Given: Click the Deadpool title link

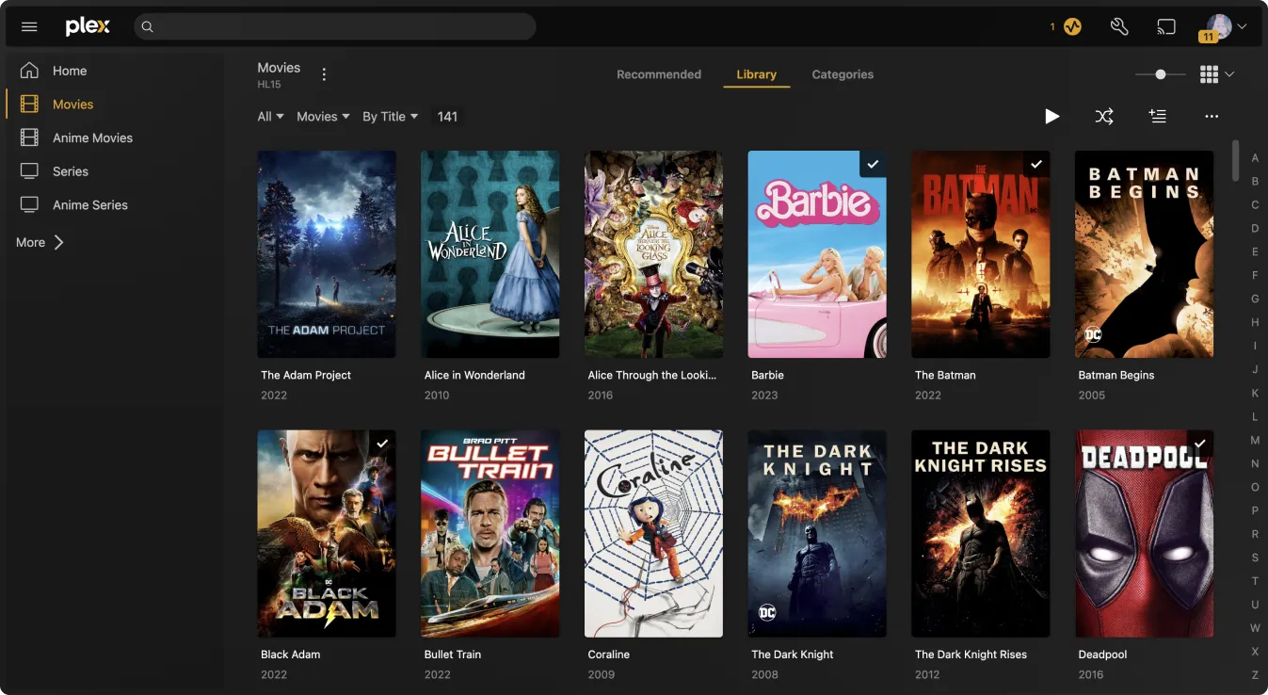Looking at the screenshot, I should click(1103, 655).
